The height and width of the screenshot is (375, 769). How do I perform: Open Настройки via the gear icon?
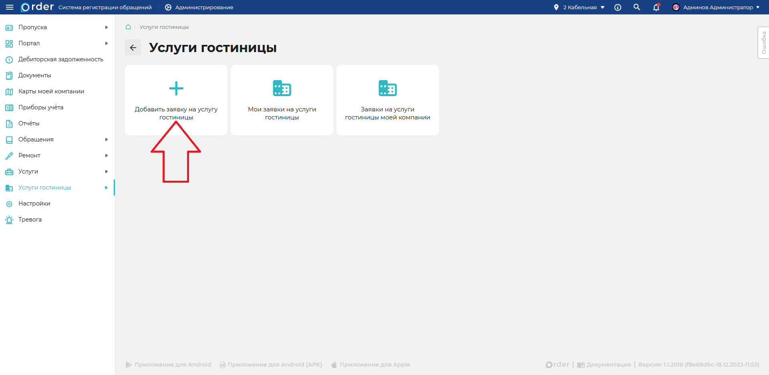click(x=9, y=203)
